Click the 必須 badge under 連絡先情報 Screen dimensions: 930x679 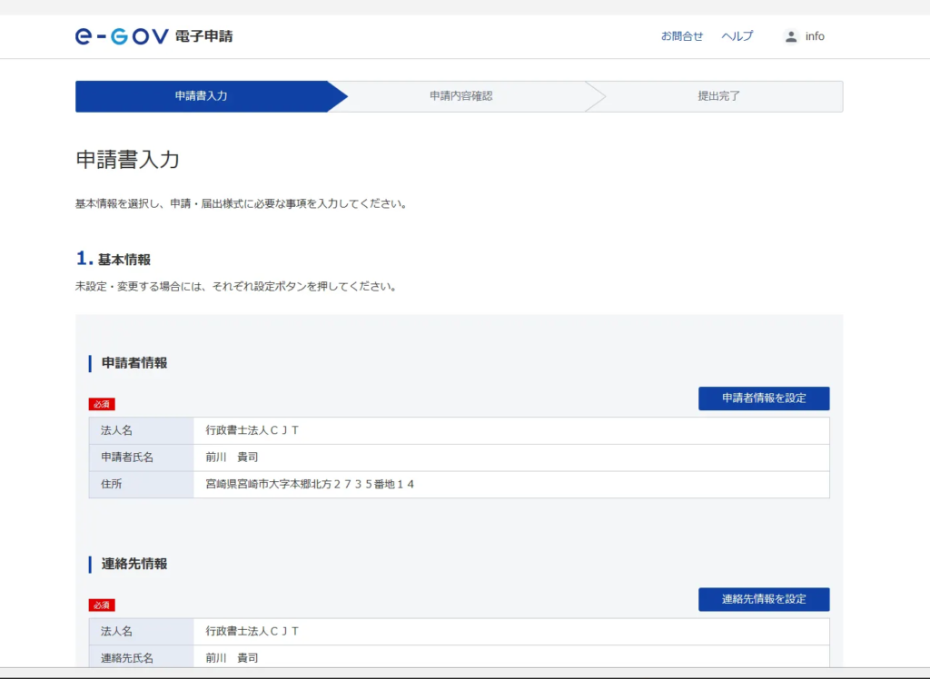point(102,605)
